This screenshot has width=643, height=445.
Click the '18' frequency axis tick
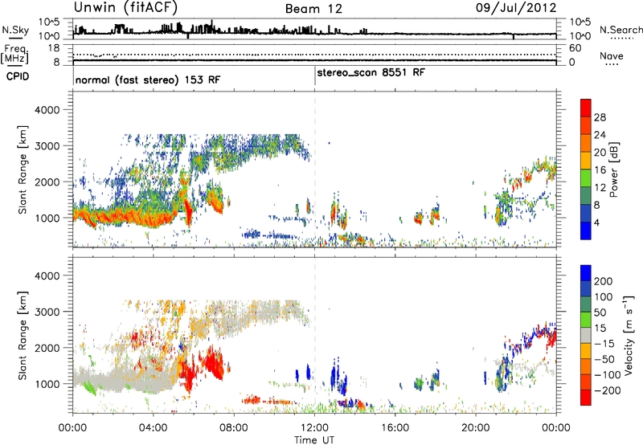(x=53, y=48)
